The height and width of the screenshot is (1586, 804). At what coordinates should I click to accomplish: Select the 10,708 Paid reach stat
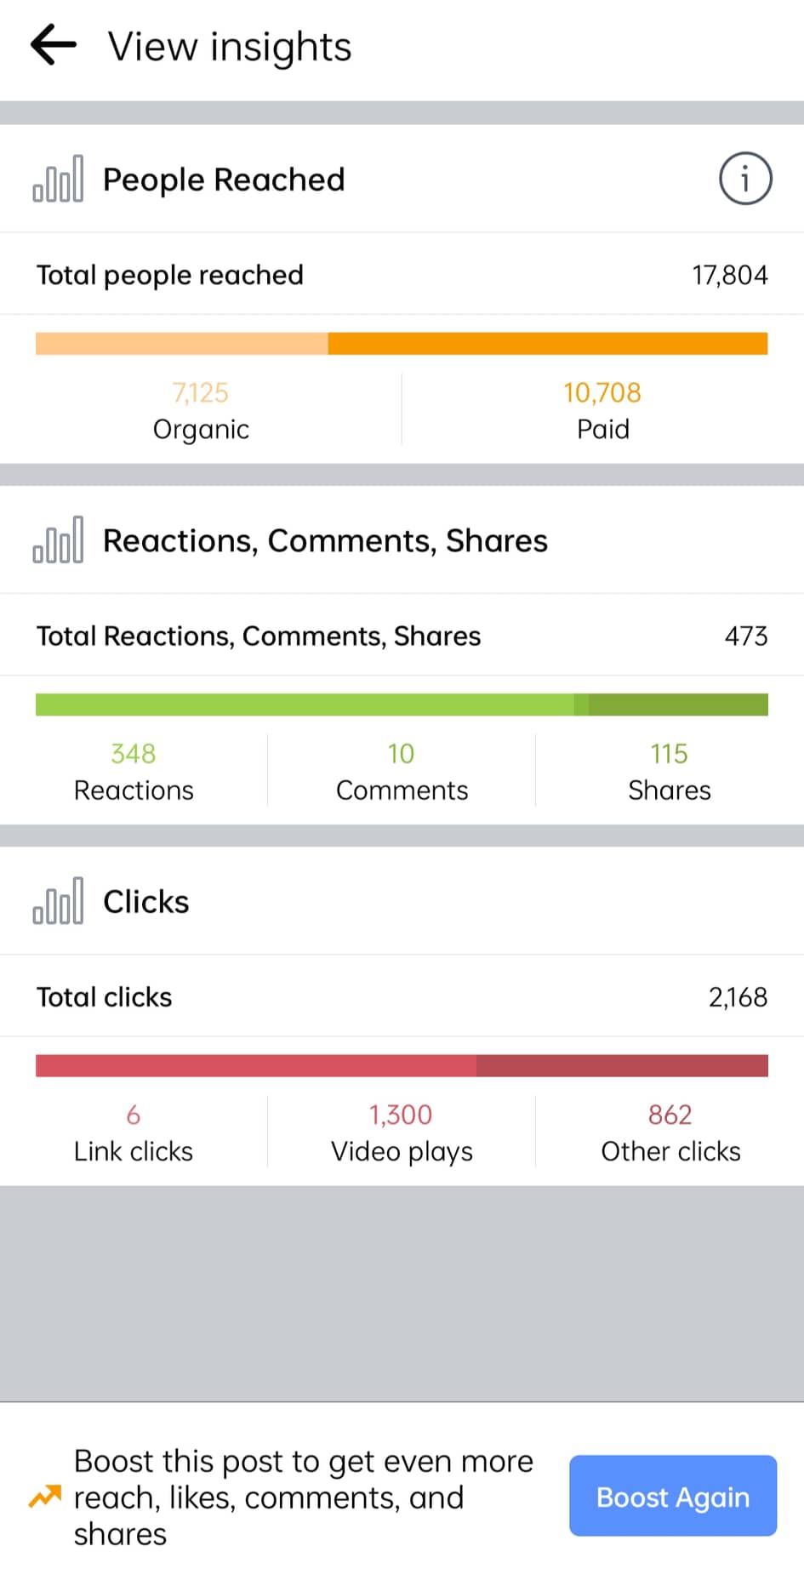[602, 410]
